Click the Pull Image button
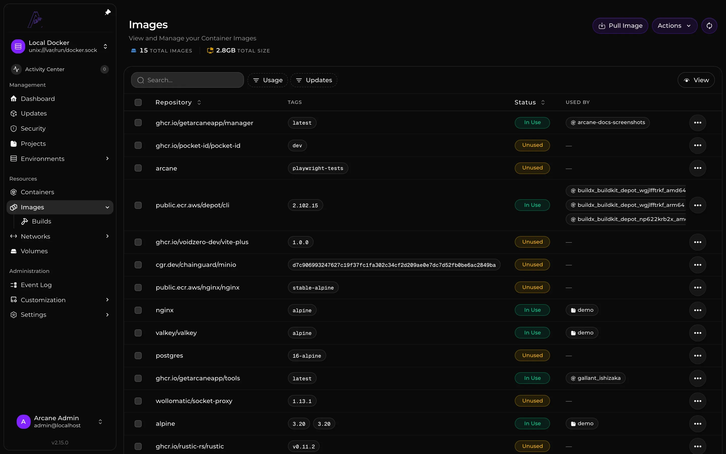 click(620, 26)
